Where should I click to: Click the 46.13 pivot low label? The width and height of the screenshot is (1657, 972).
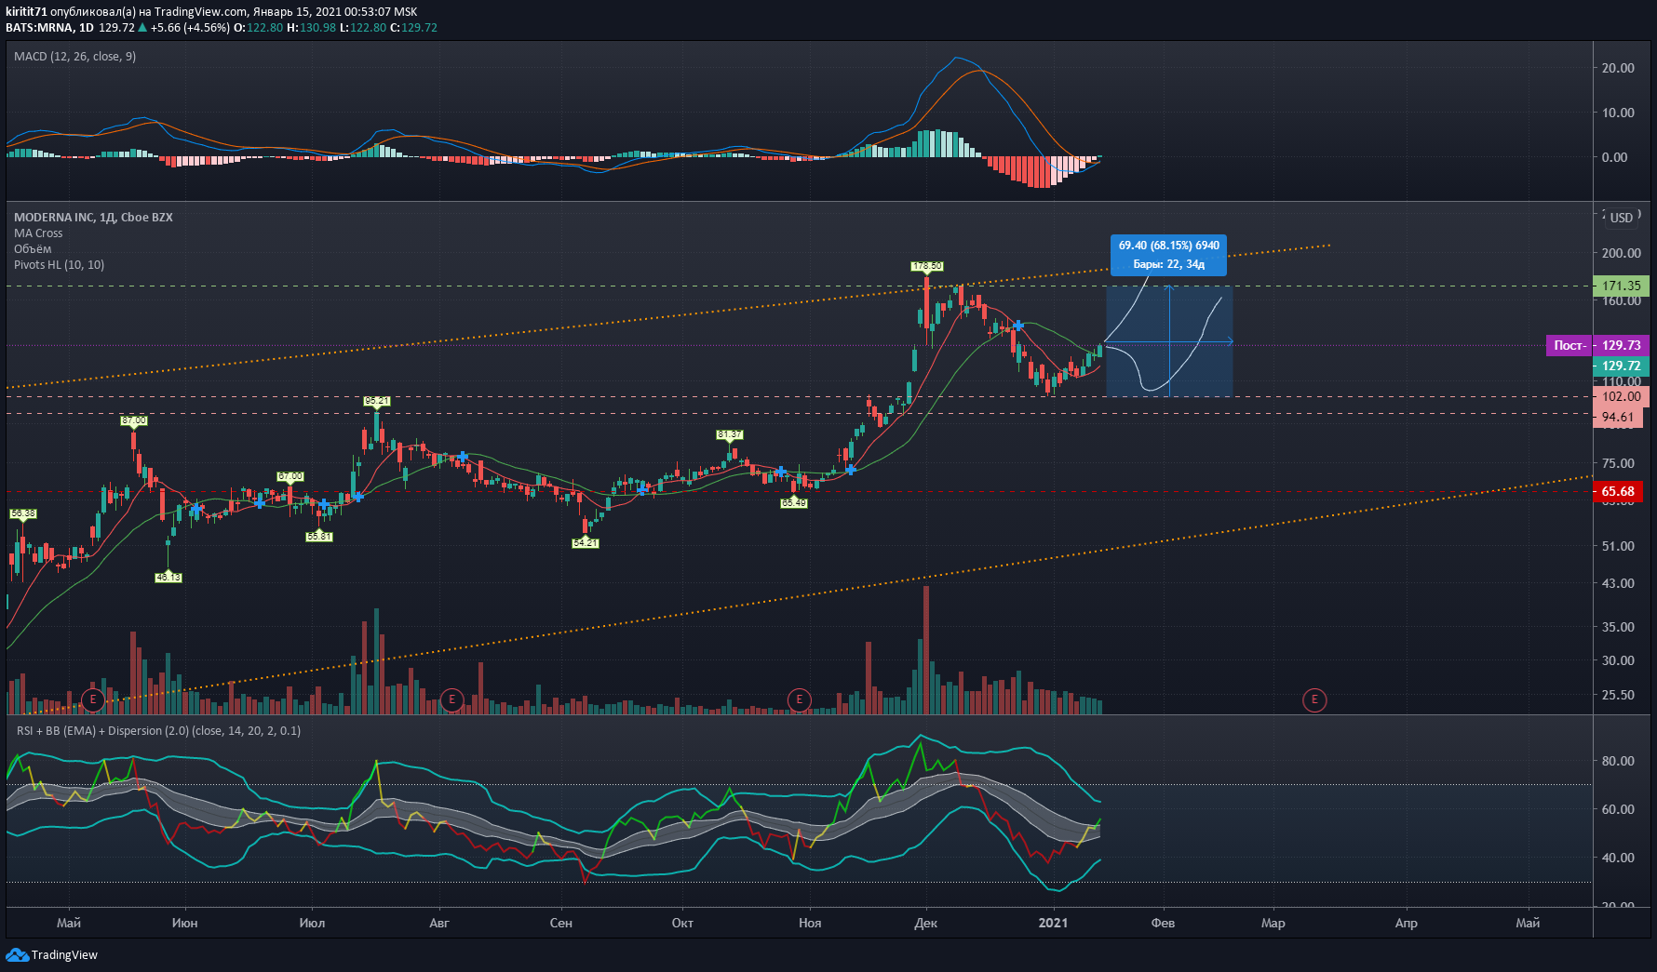(168, 578)
